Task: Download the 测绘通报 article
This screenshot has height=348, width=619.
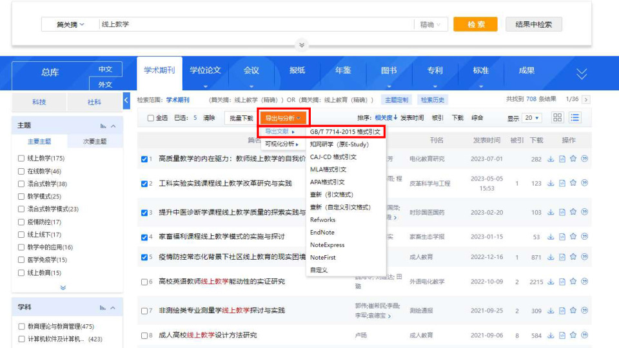Action: 551,311
